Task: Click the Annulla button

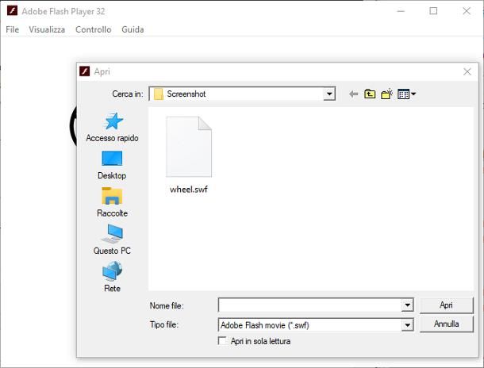Action: tap(447, 324)
